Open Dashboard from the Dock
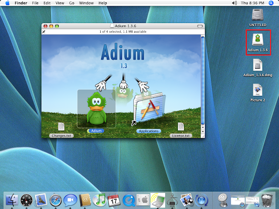This screenshot has height=209, width=279. tap(26, 200)
